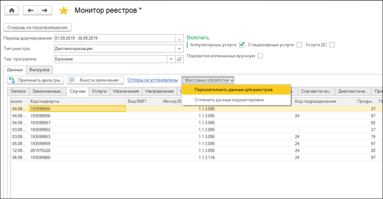
Task: Click the yellow favorites star
Action: [63, 11]
